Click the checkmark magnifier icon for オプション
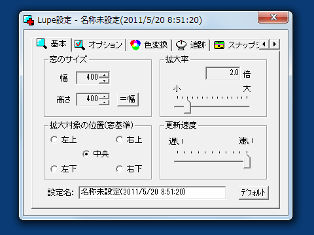The height and width of the screenshot is (235, 314). click(80, 45)
